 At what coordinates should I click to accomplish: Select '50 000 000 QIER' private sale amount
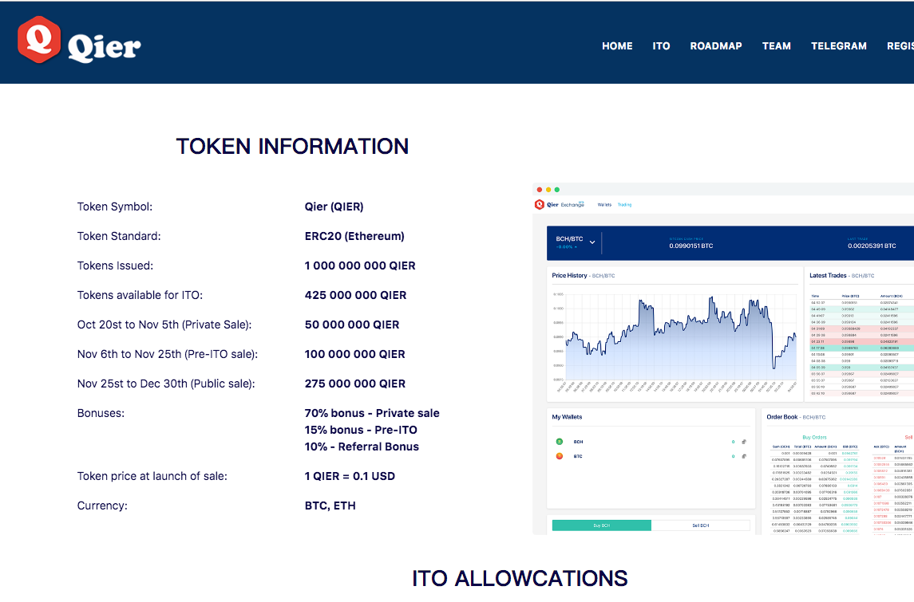click(x=352, y=325)
